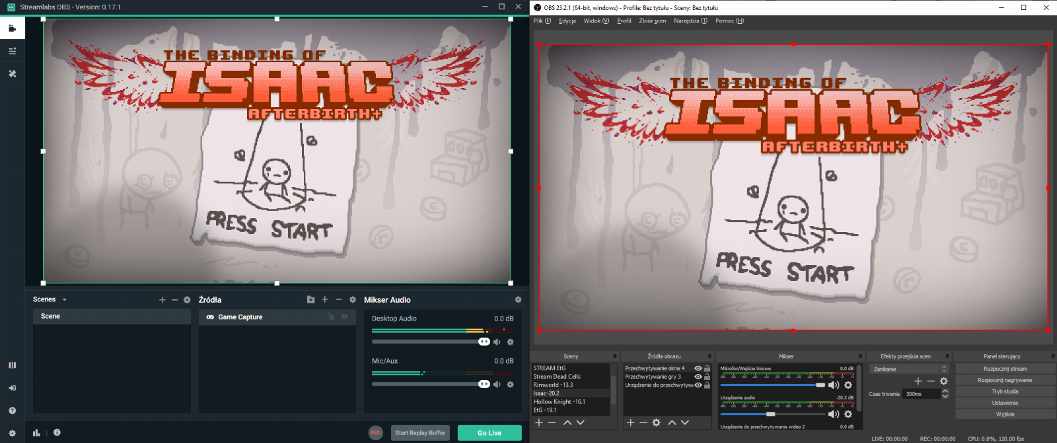This screenshot has width=1057, height=443.
Task: Select the Hollow Knight -16.1 scene in OBS
Action: [x=571, y=401]
